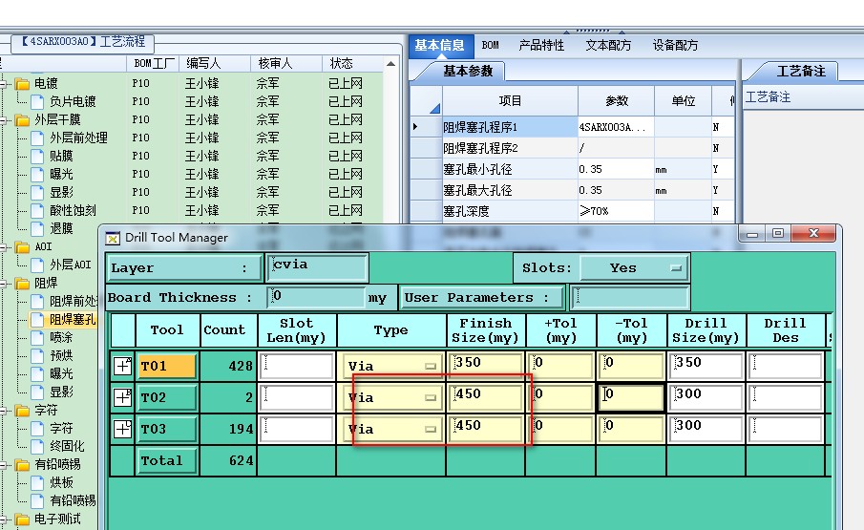Open the Slots Yes dropdown
Screen dimensions: 864x530
[634, 268]
